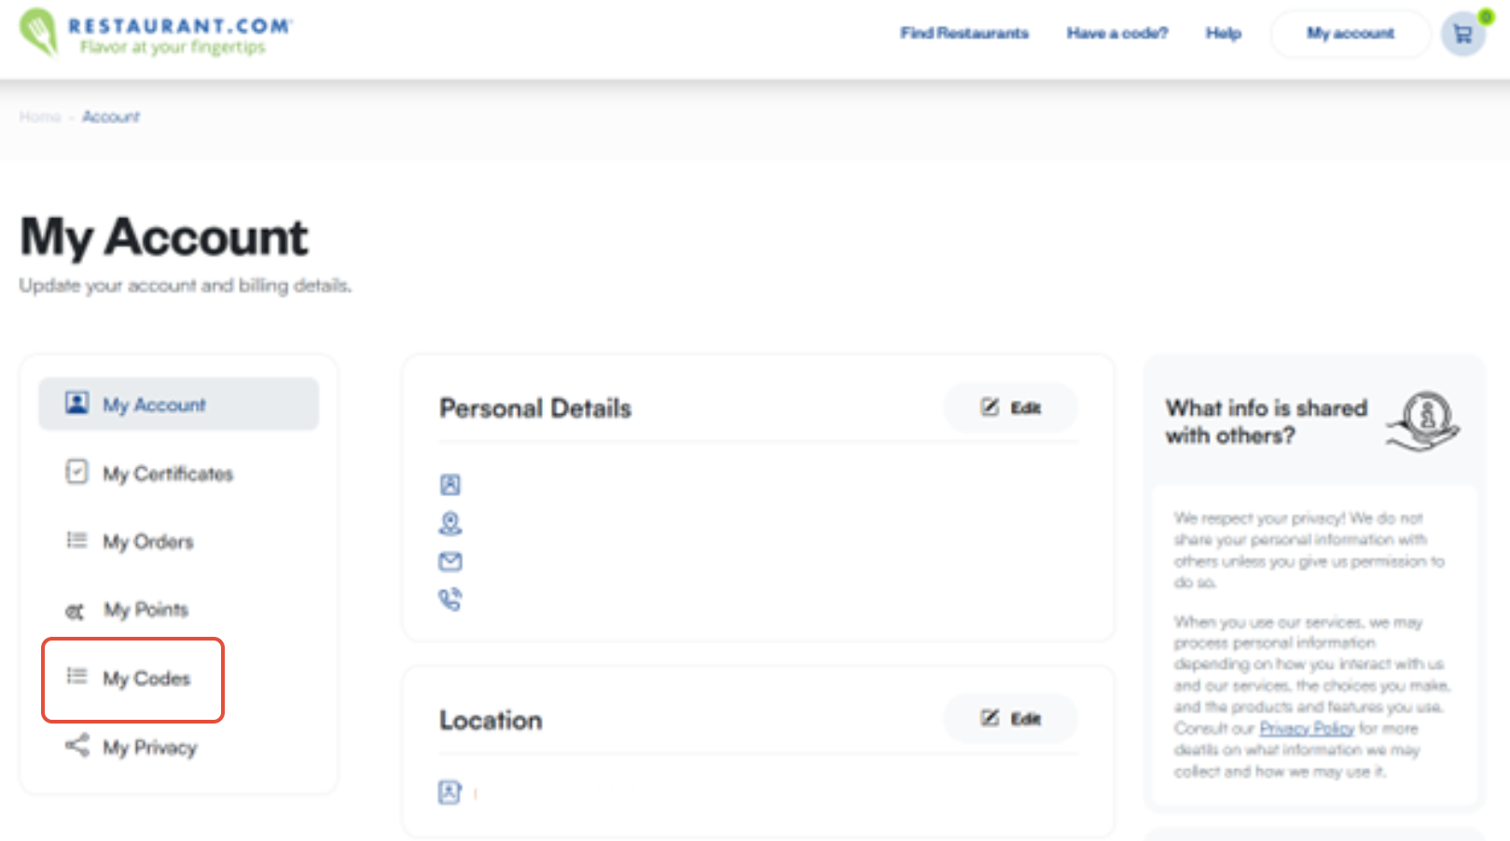Open My Privacy in sidebar
The image size is (1510, 841).
point(150,748)
